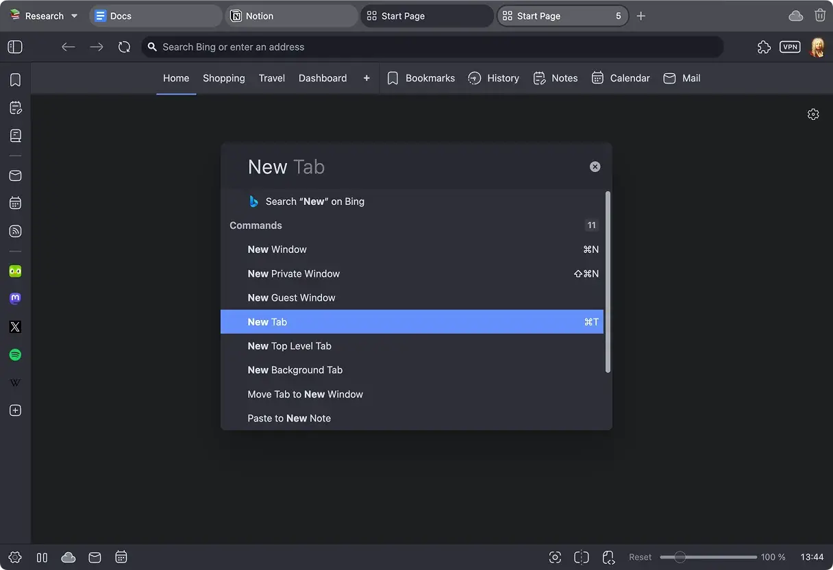Toggle the sidebar panel visibility
This screenshot has width=833, height=570.
(x=15, y=47)
